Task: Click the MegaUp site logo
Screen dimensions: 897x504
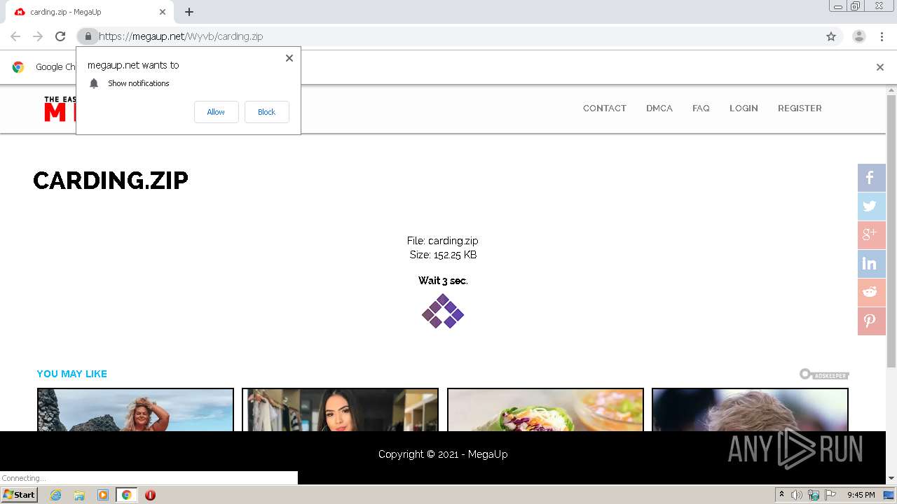Action: (60, 109)
